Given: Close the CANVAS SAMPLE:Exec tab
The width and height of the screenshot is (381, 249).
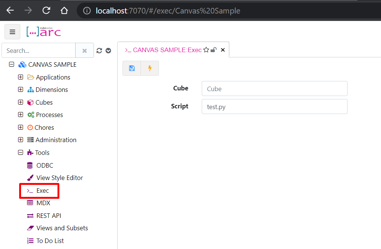Looking at the screenshot, I should click(x=223, y=50).
